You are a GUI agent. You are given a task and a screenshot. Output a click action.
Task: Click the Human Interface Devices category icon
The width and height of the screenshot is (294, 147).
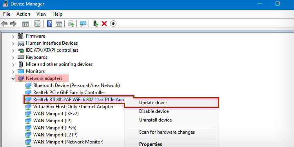coord(21,43)
